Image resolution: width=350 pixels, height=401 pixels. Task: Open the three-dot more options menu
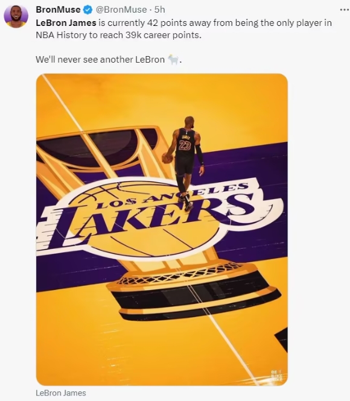[x=345, y=10]
